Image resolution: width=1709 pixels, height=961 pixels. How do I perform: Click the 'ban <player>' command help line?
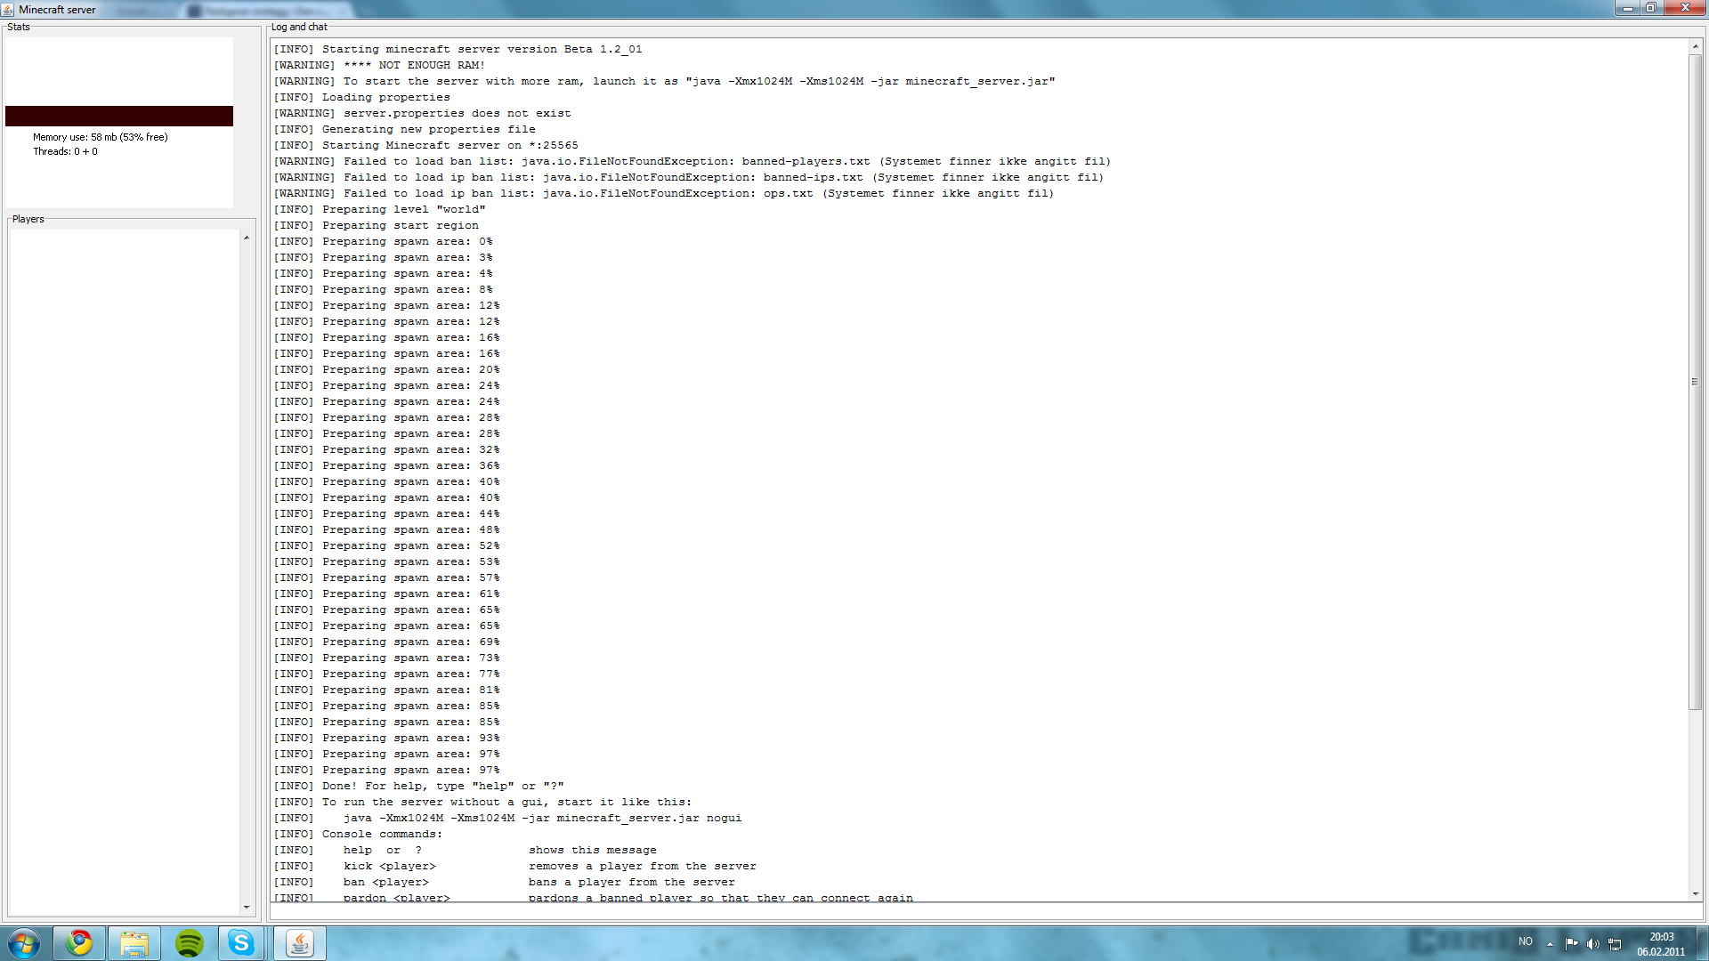[x=505, y=882]
